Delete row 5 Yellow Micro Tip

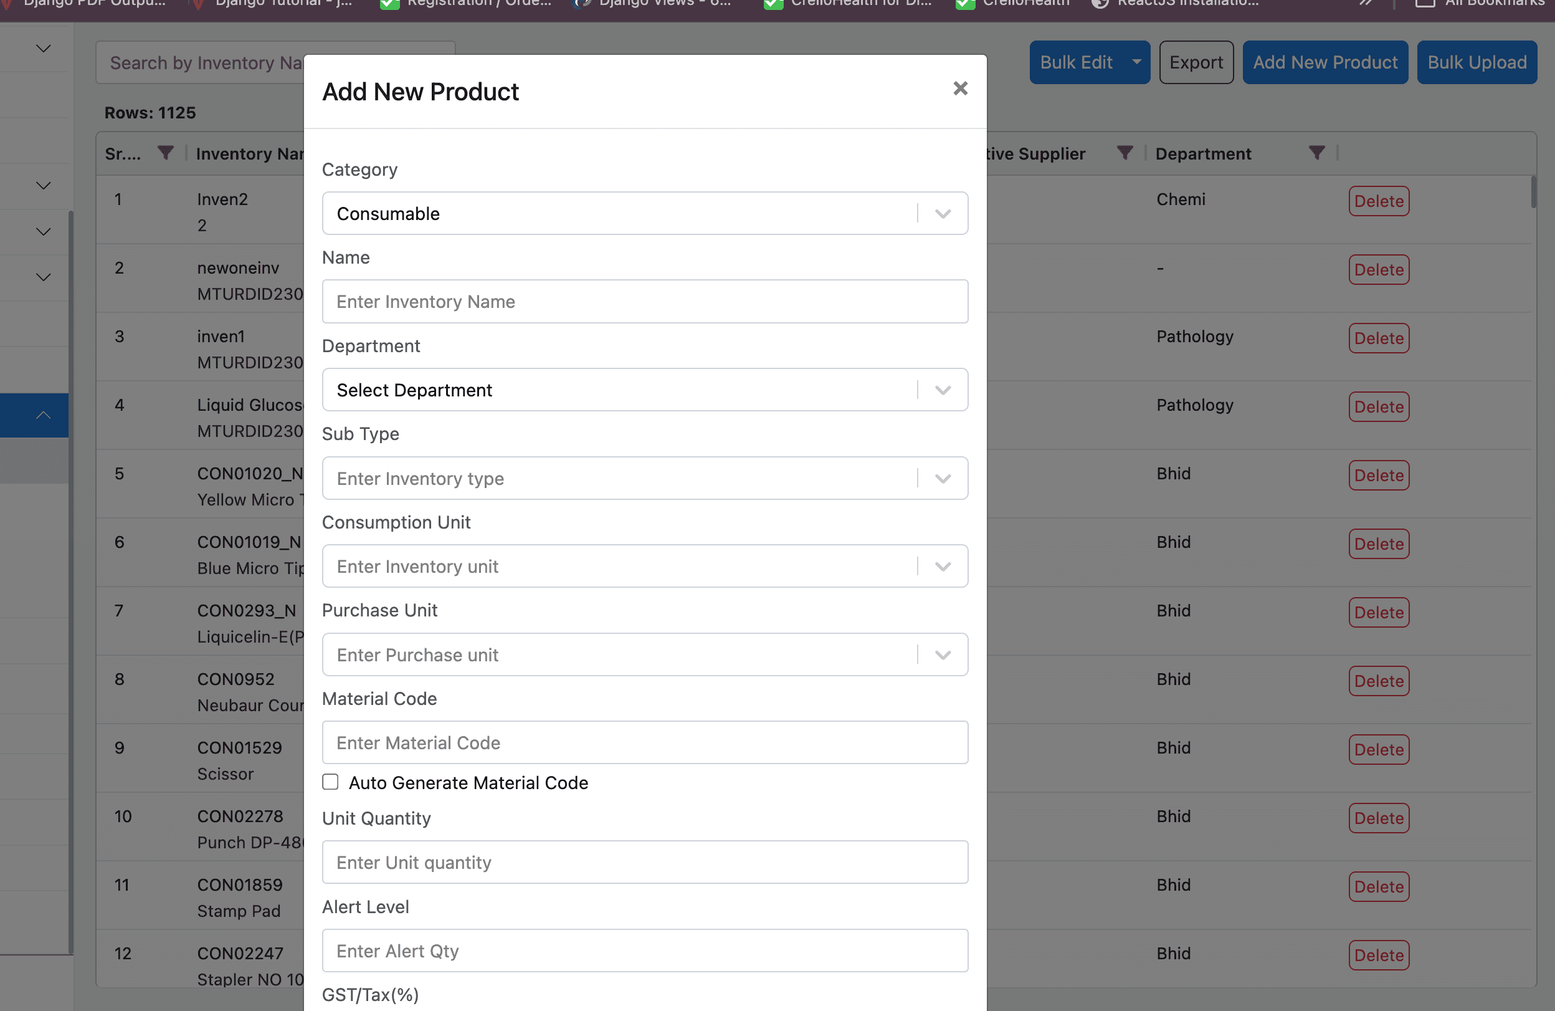[1379, 476]
